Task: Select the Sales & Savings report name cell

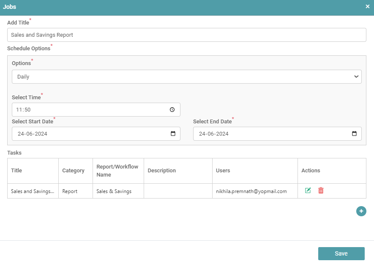Action: tap(114, 191)
